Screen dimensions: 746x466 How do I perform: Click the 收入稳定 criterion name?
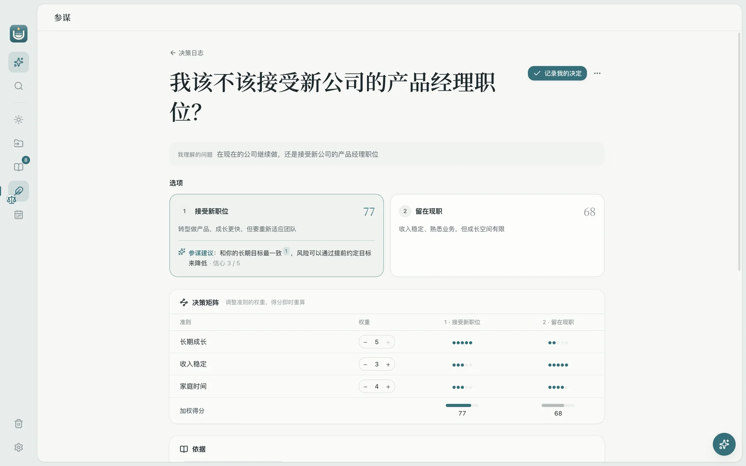pos(193,364)
